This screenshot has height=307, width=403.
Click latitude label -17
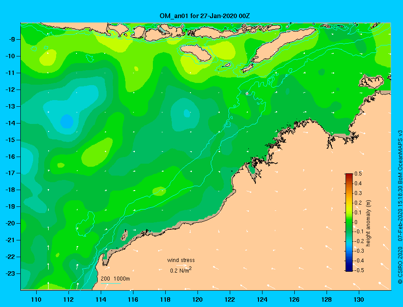coord(10,173)
